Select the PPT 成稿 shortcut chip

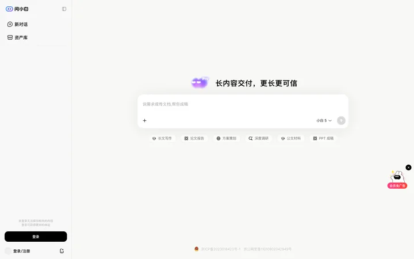[323, 139]
